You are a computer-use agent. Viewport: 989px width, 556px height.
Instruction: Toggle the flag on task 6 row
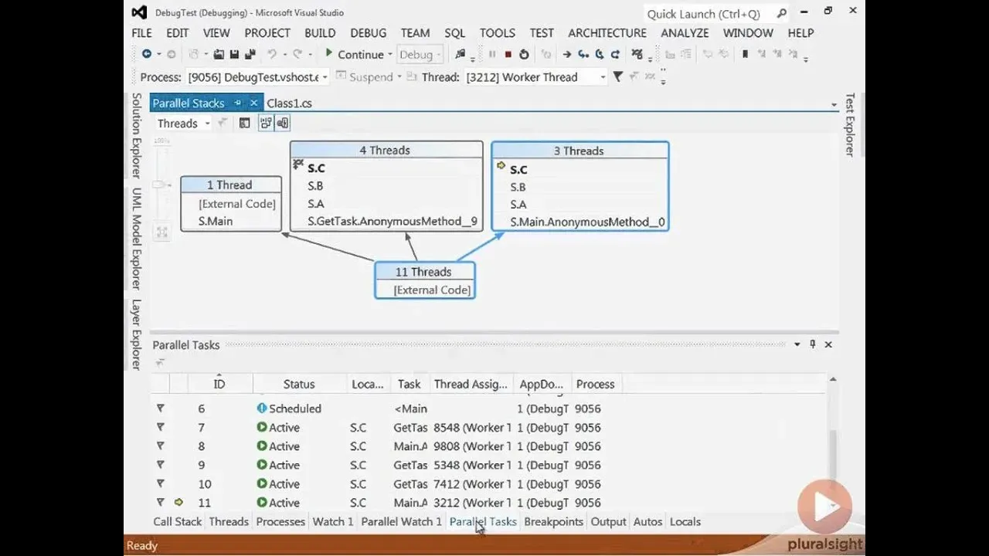pos(161,409)
